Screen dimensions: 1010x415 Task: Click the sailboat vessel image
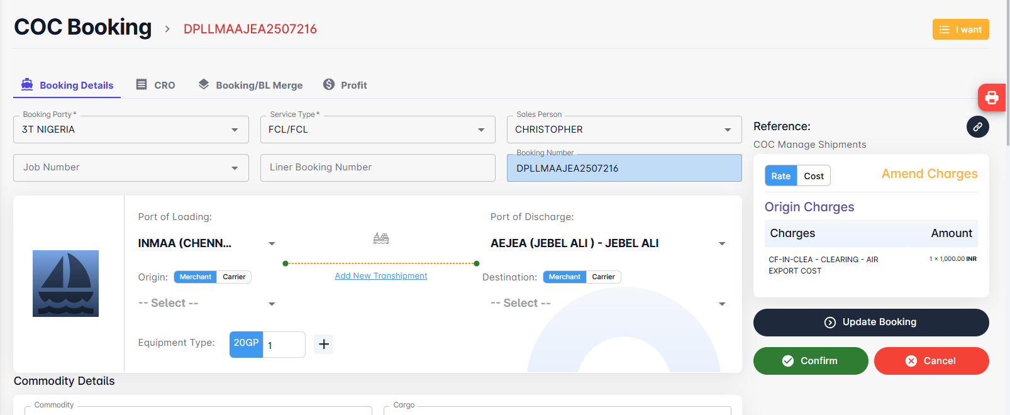[66, 284]
